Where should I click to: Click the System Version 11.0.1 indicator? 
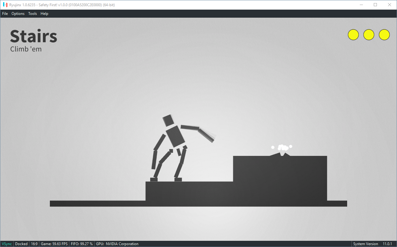coord(374,244)
